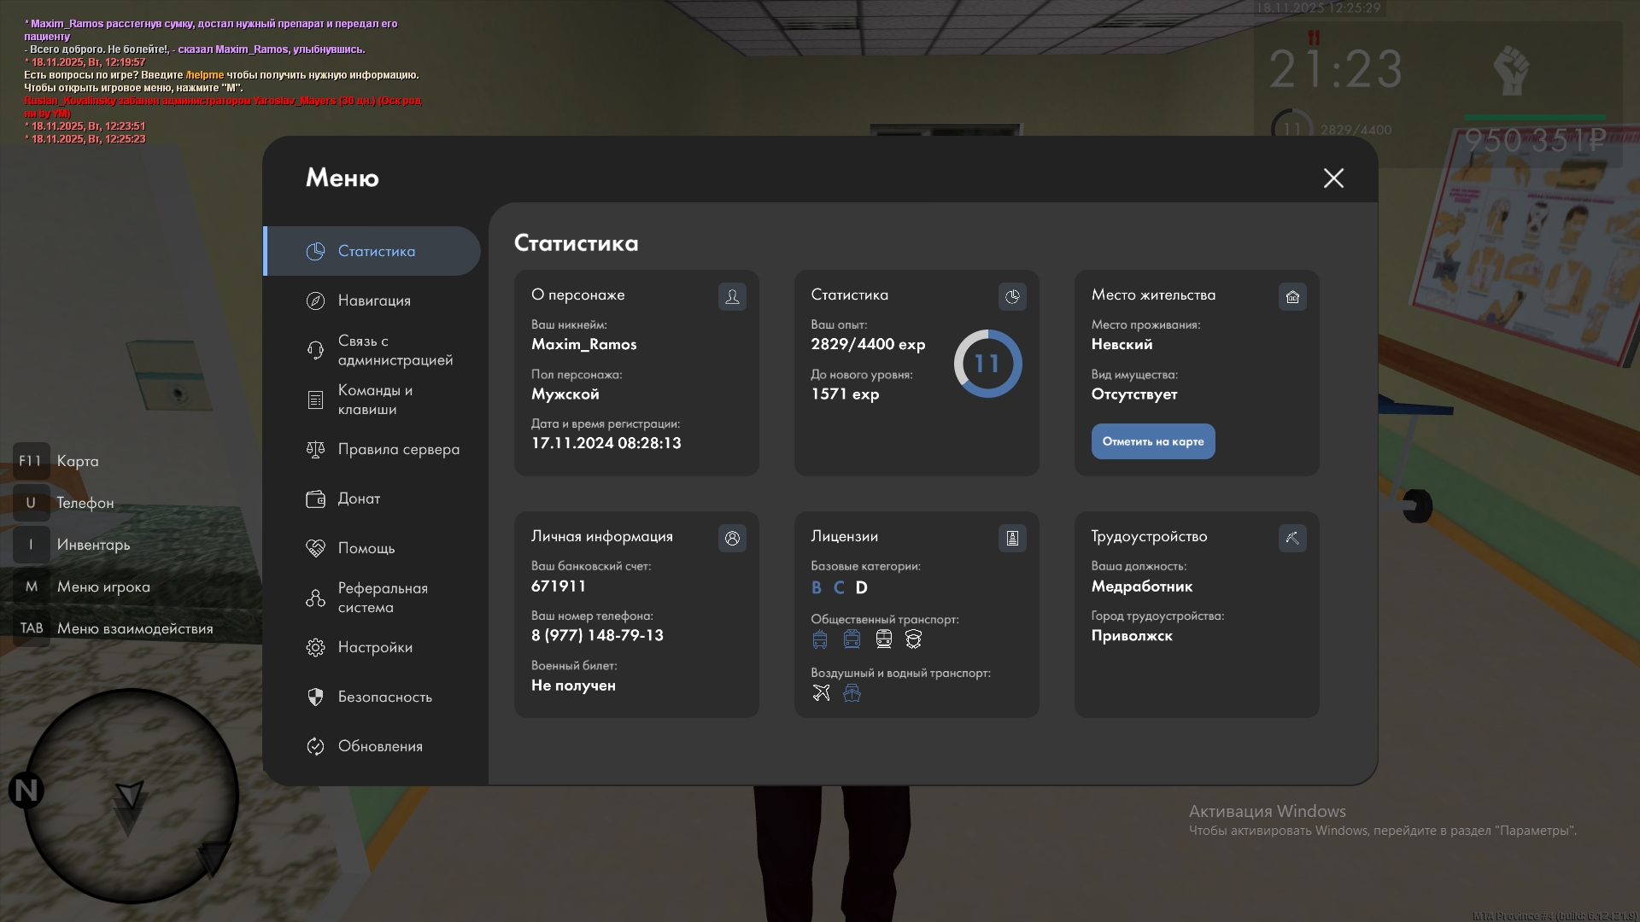Open the Безопасность menu section
Image resolution: width=1640 pixels, height=922 pixels.
tap(384, 697)
